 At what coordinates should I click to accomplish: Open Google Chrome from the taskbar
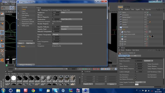pos(33,90)
